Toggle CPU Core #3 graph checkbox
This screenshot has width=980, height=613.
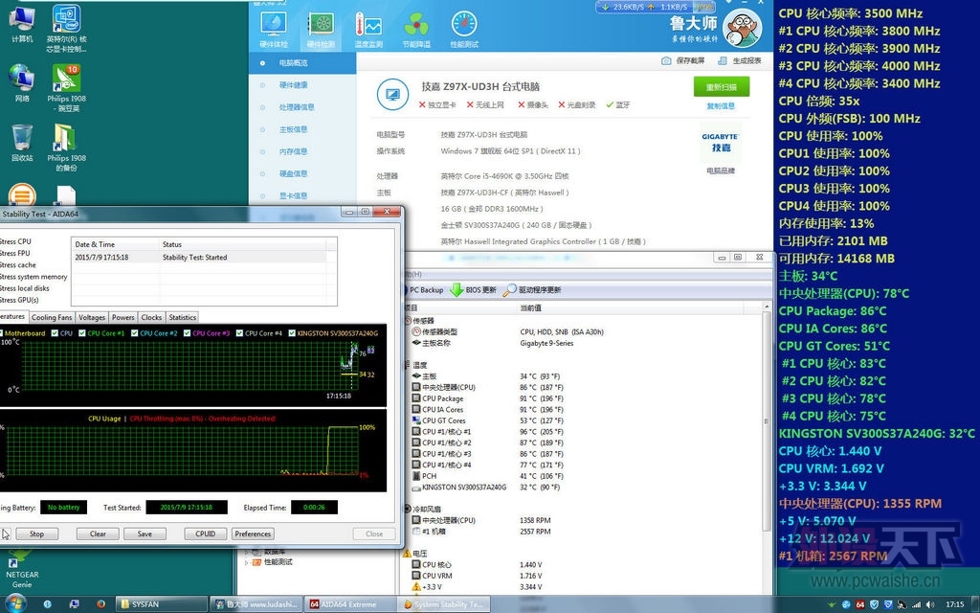point(187,333)
